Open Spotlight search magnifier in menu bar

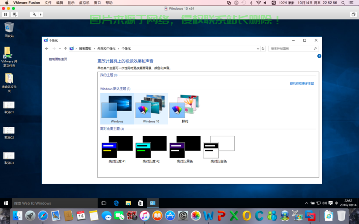coord(343,3)
